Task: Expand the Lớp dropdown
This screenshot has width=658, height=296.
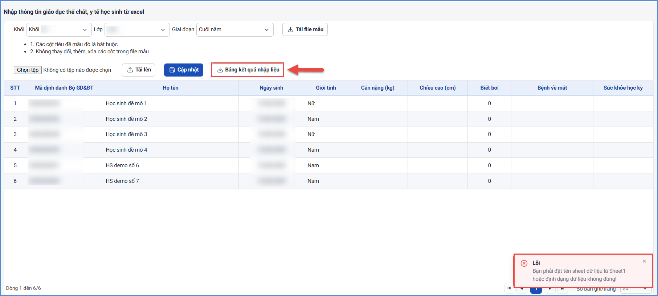Action: [137, 30]
